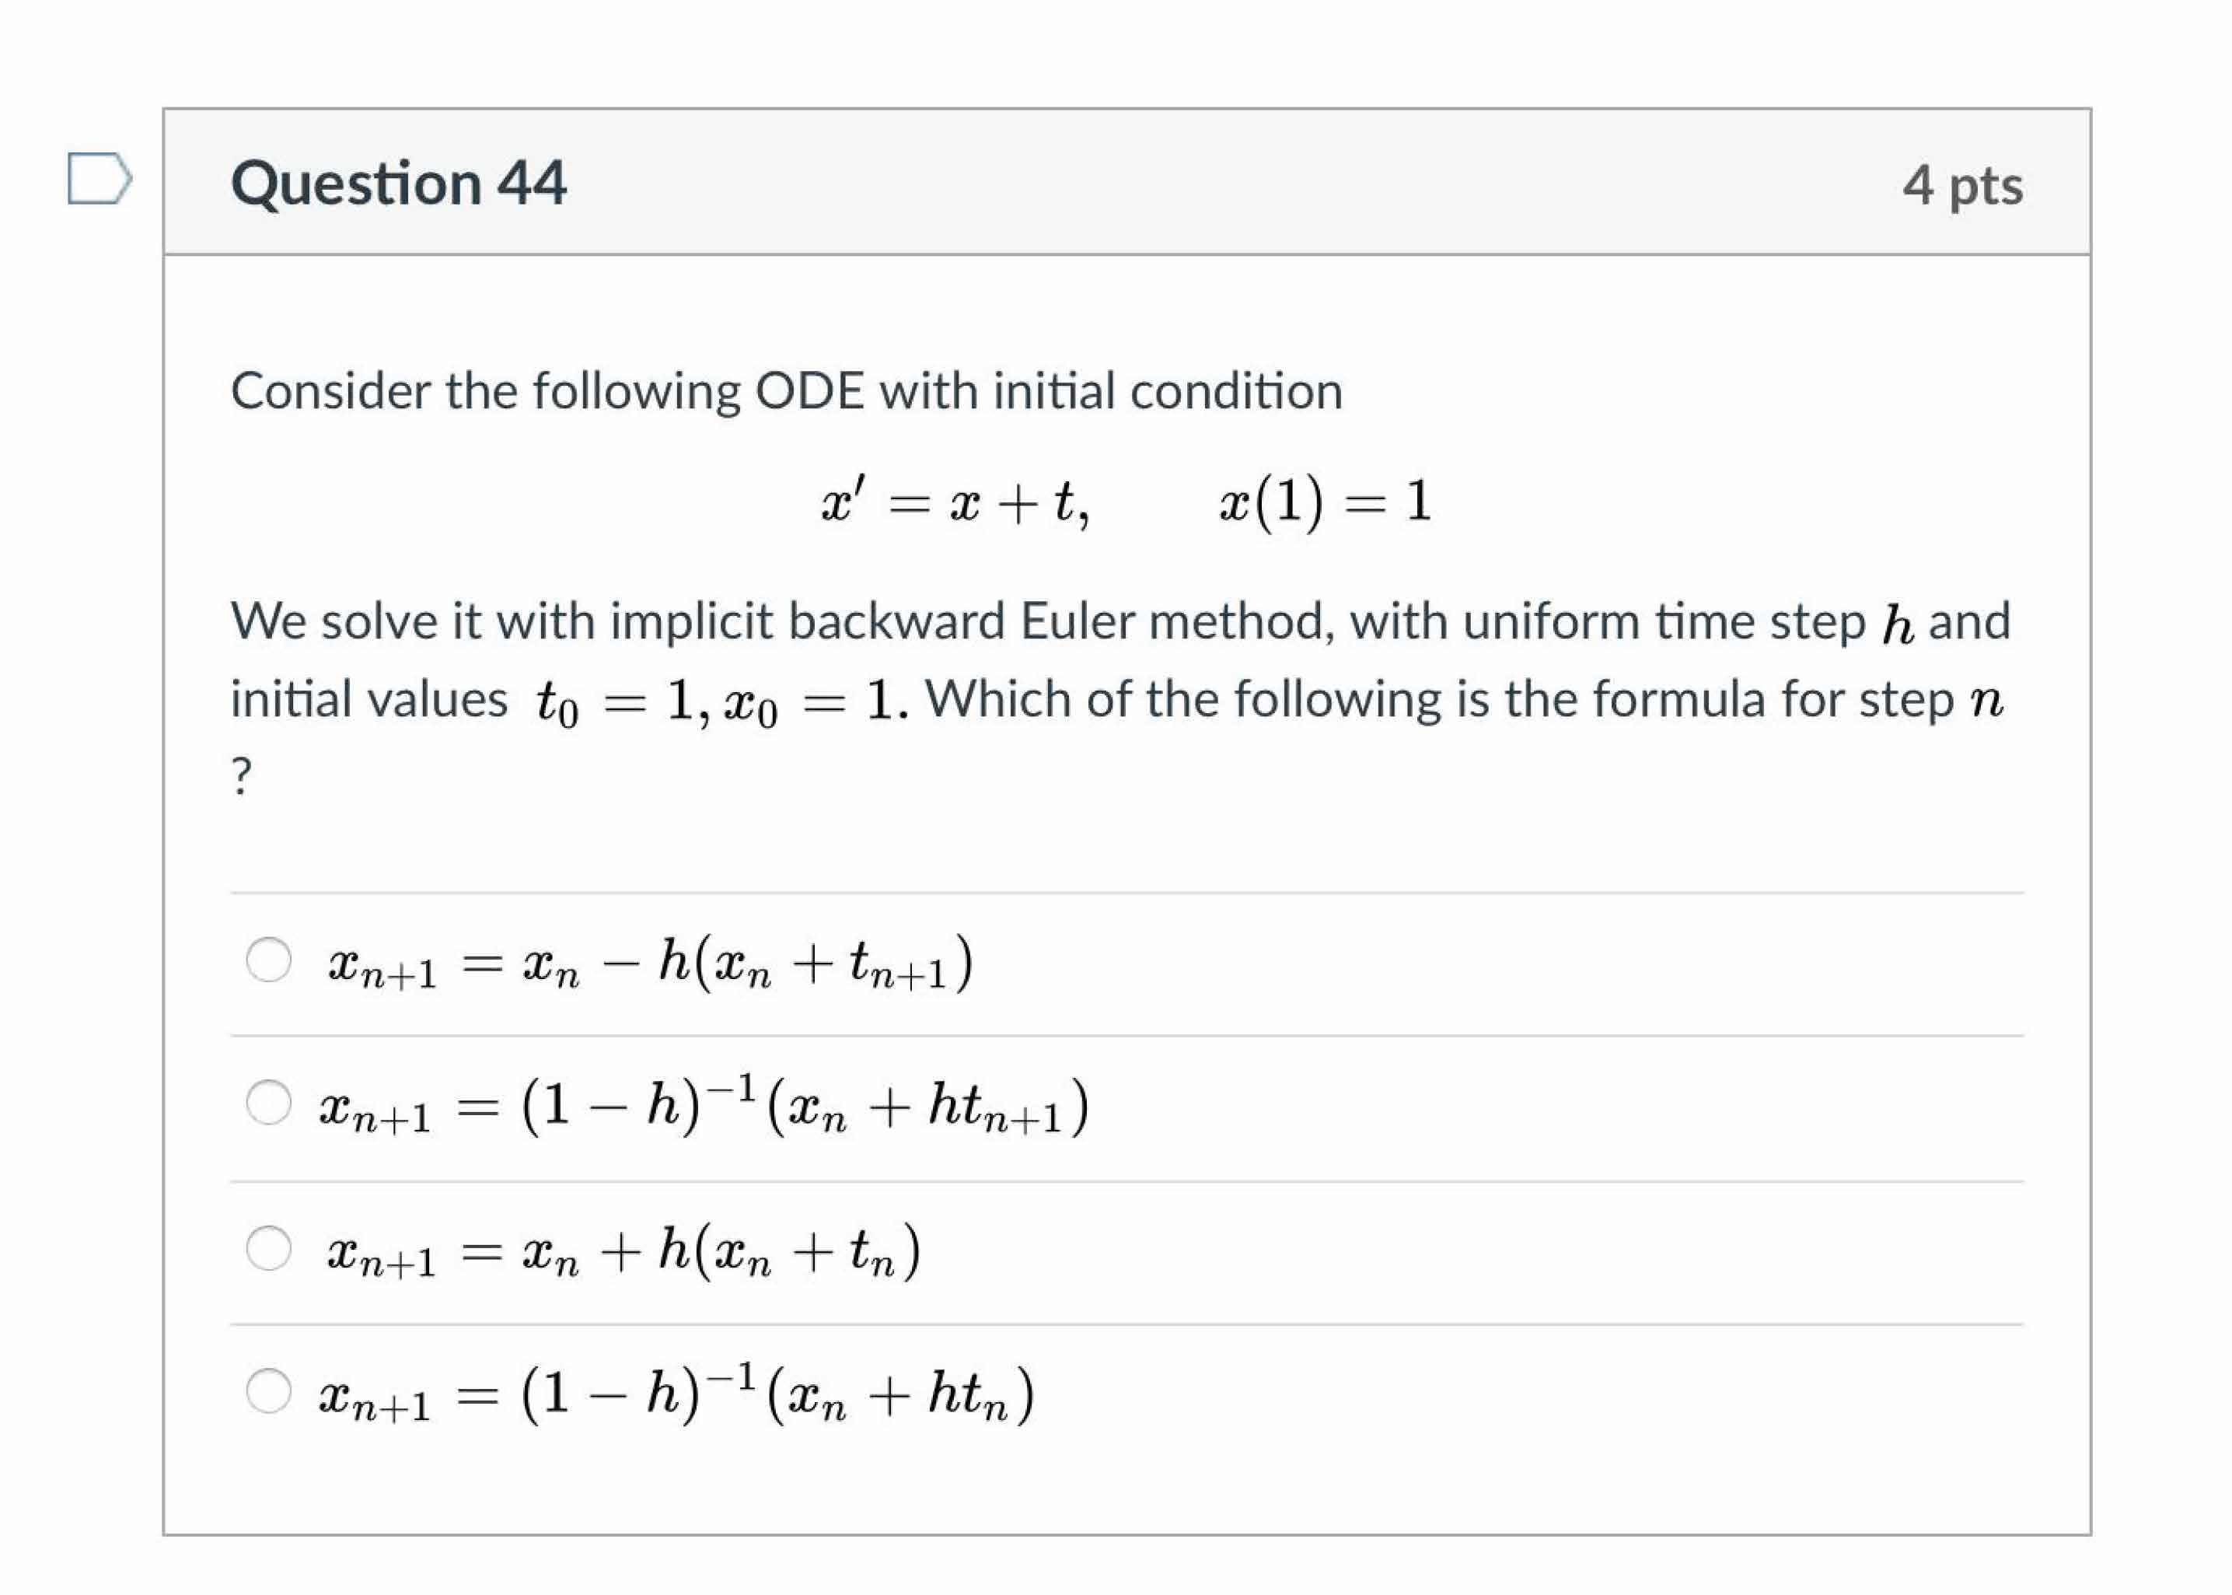
Task: Click the first answer's formula text
Action: point(650,964)
